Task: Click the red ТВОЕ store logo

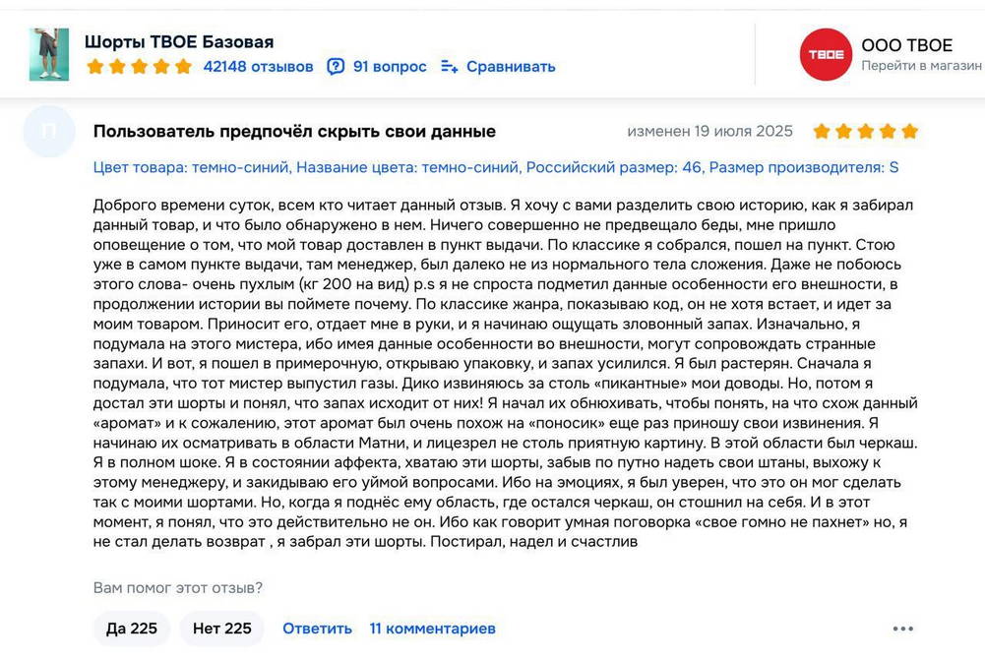Action: pyautogui.click(x=826, y=55)
